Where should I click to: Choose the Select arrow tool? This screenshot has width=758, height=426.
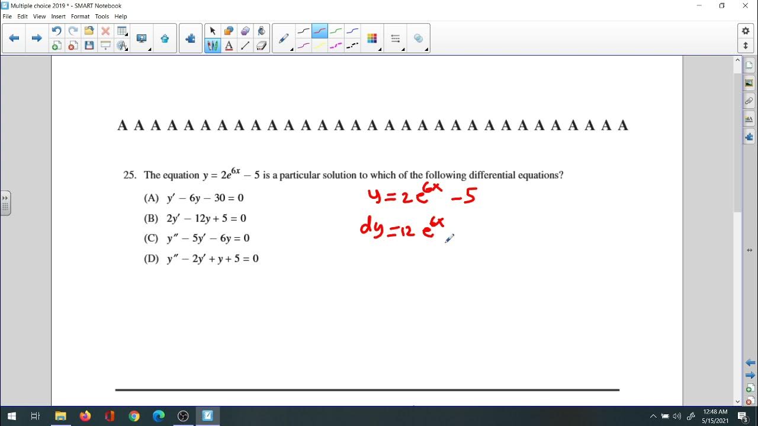tap(213, 31)
